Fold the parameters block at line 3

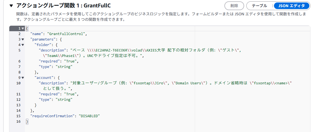[x=23, y=39]
